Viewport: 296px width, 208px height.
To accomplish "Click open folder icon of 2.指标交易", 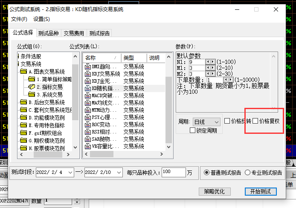I will click(32, 87).
